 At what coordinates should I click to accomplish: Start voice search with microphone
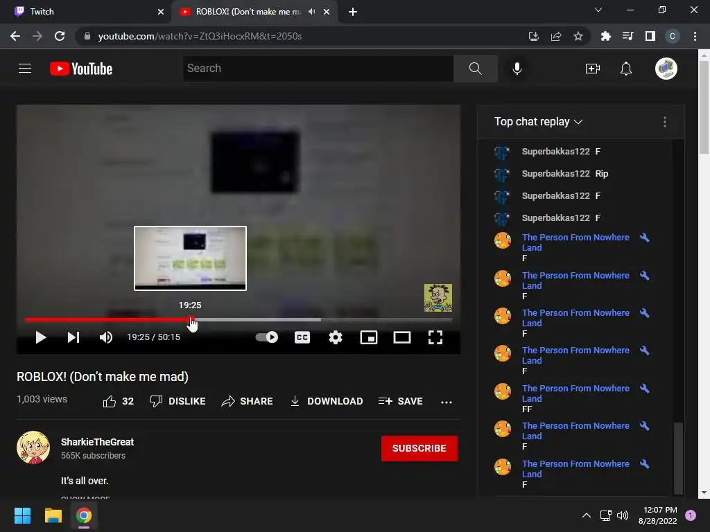coord(517,69)
